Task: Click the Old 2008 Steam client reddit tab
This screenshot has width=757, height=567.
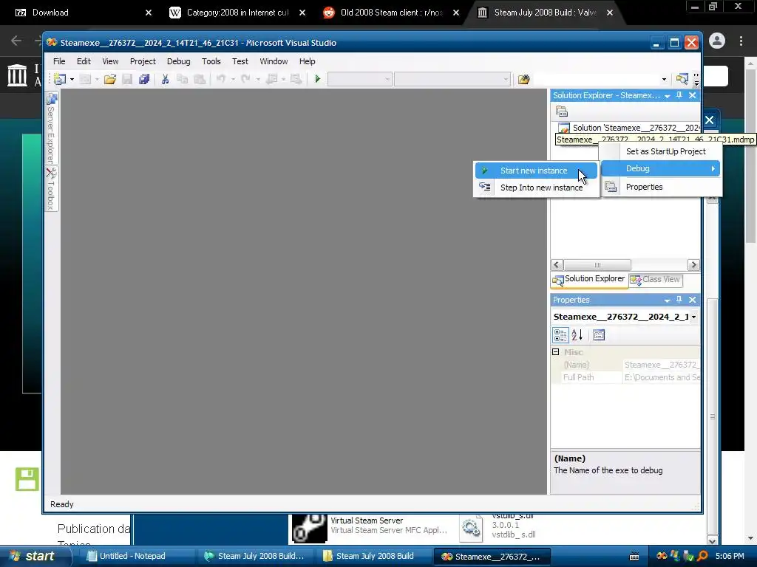Action: pyautogui.click(x=391, y=13)
